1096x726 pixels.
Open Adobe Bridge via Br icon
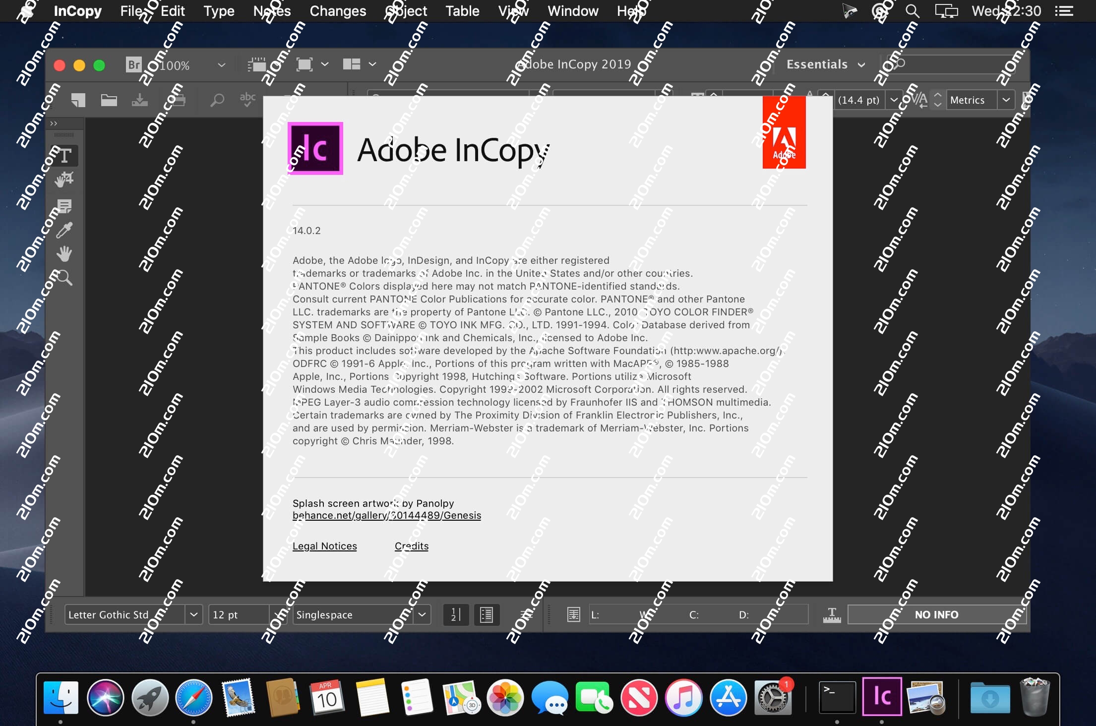[134, 64]
